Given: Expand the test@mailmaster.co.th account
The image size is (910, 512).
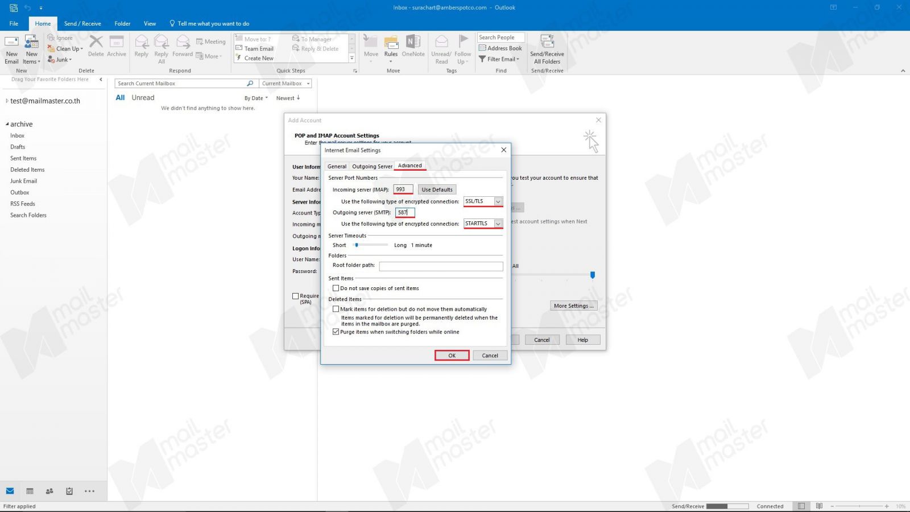Looking at the screenshot, I should tap(7, 101).
